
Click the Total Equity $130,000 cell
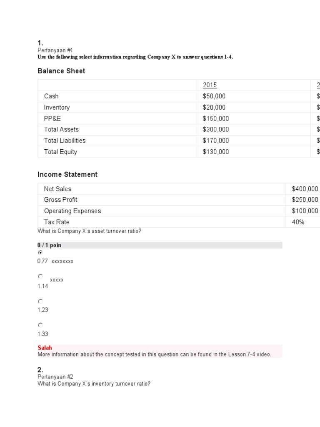coord(215,152)
